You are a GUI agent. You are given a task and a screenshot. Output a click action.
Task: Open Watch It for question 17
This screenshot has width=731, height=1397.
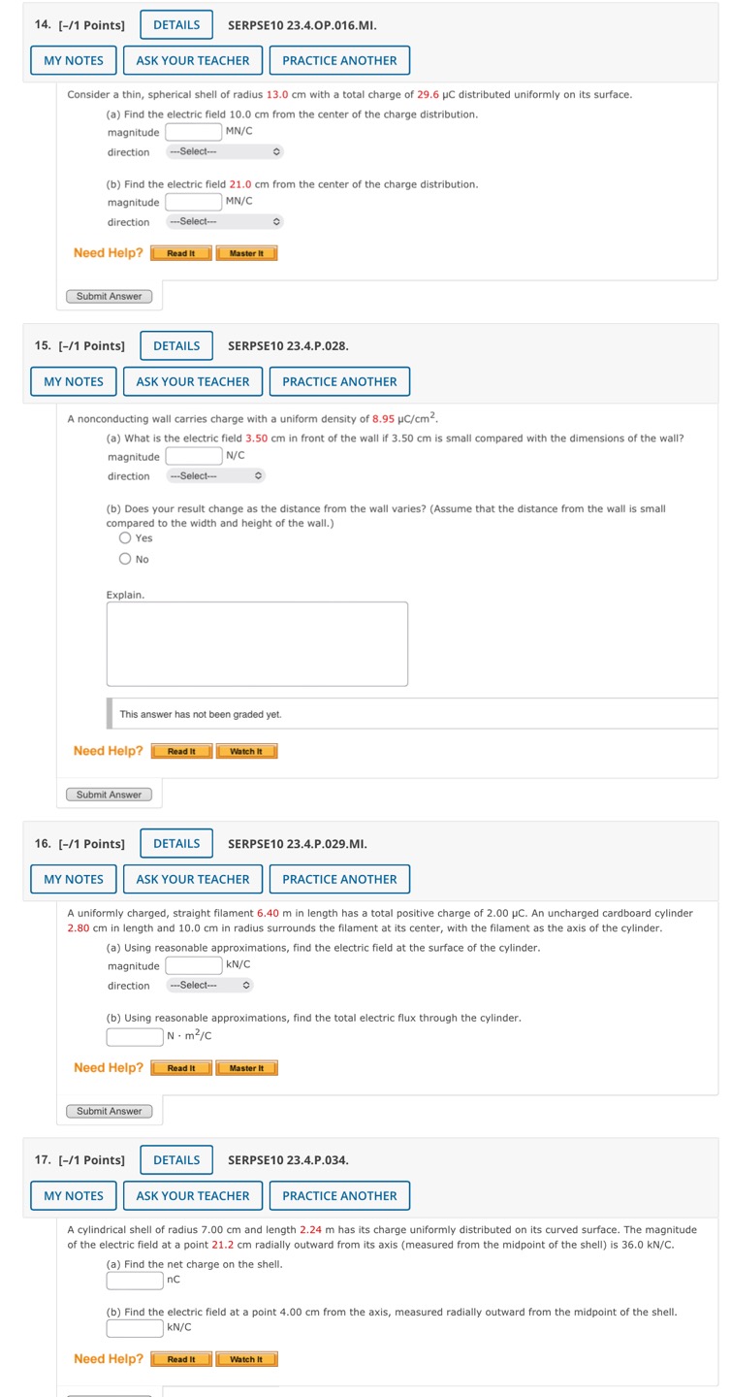point(246,1359)
